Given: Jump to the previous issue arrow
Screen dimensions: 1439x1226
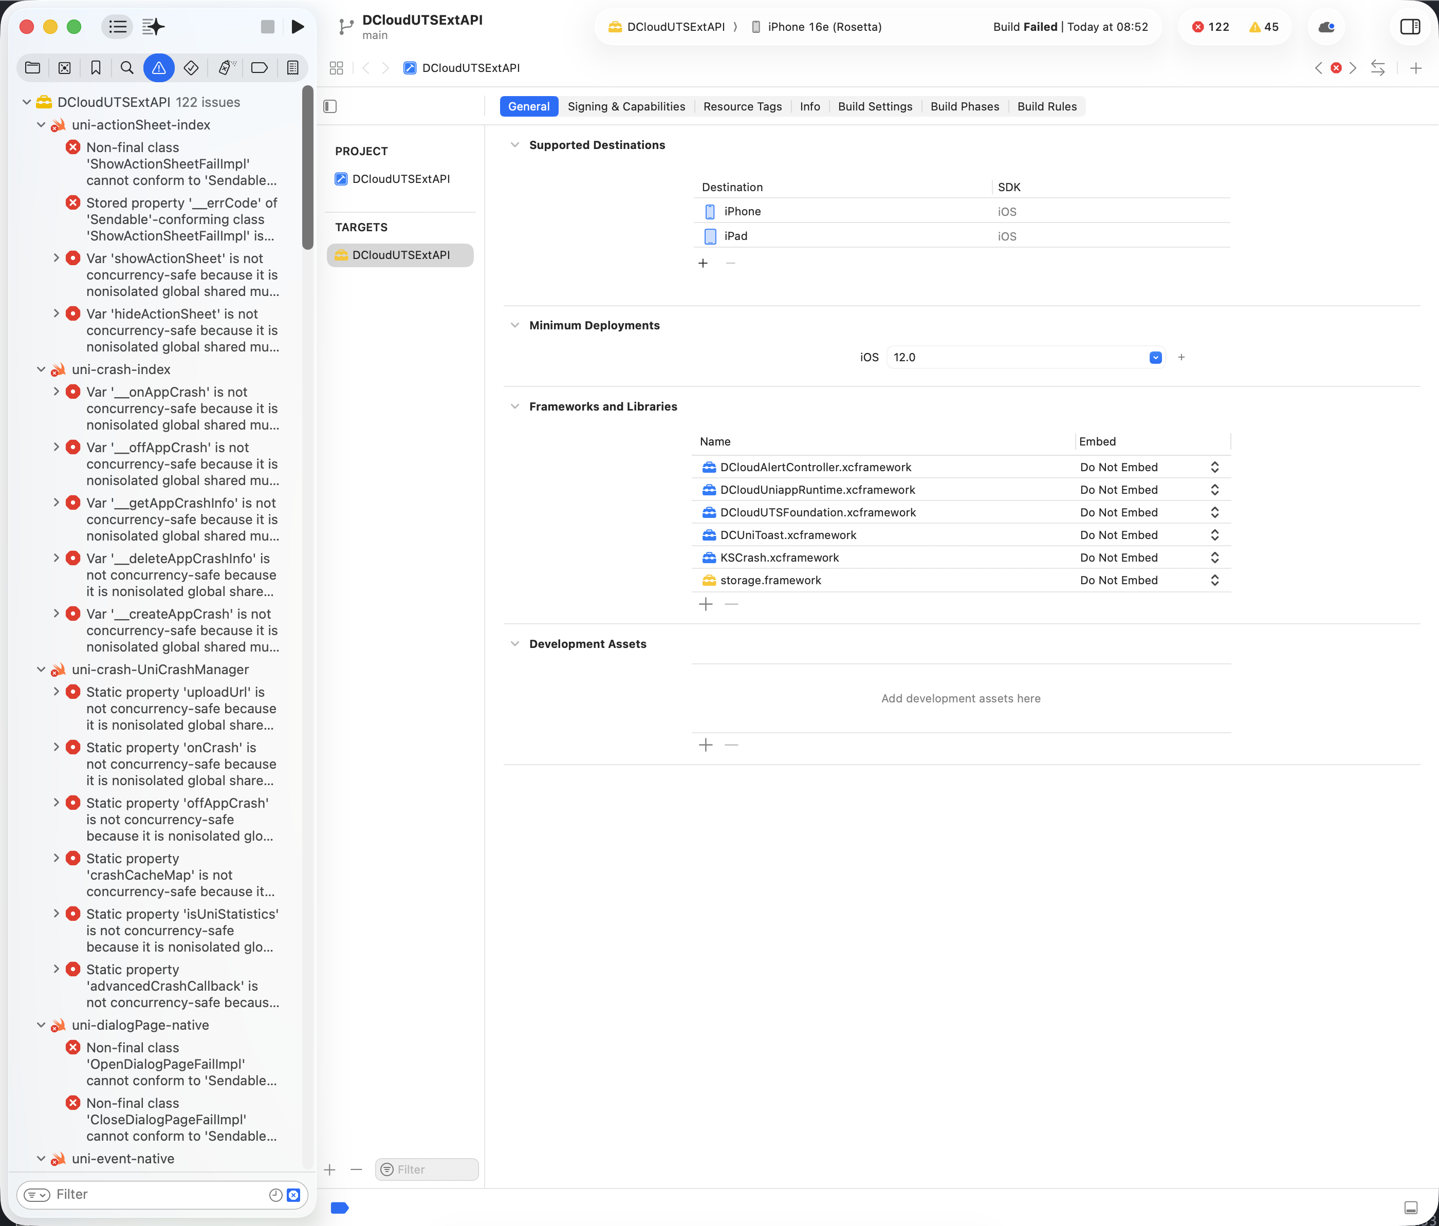Looking at the screenshot, I should tap(1318, 67).
